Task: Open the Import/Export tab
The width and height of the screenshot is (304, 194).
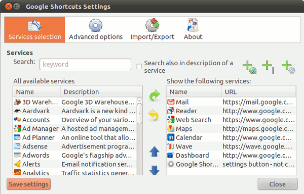Action: 152,30
